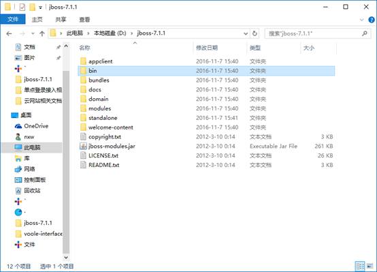Sort by the 名称 column header
The width and height of the screenshot is (377, 272).
(84, 48)
